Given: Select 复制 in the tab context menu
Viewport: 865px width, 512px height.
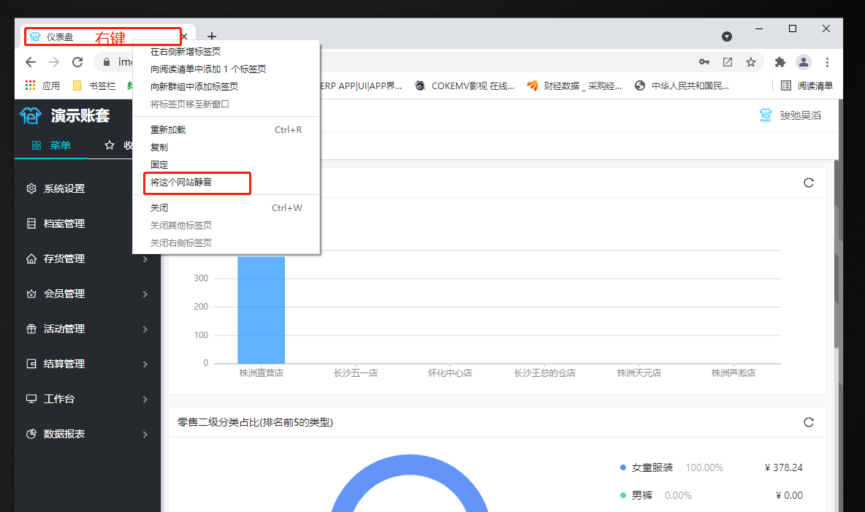Looking at the screenshot, I should coord(226,148).
